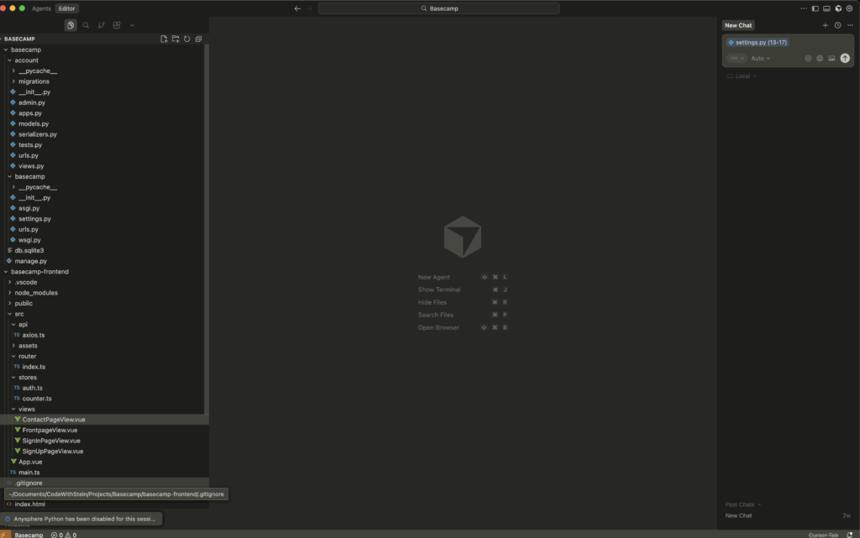Click the Basecamp search bar
The height and width of the screenshot is (538, 860).
[438, 8]
